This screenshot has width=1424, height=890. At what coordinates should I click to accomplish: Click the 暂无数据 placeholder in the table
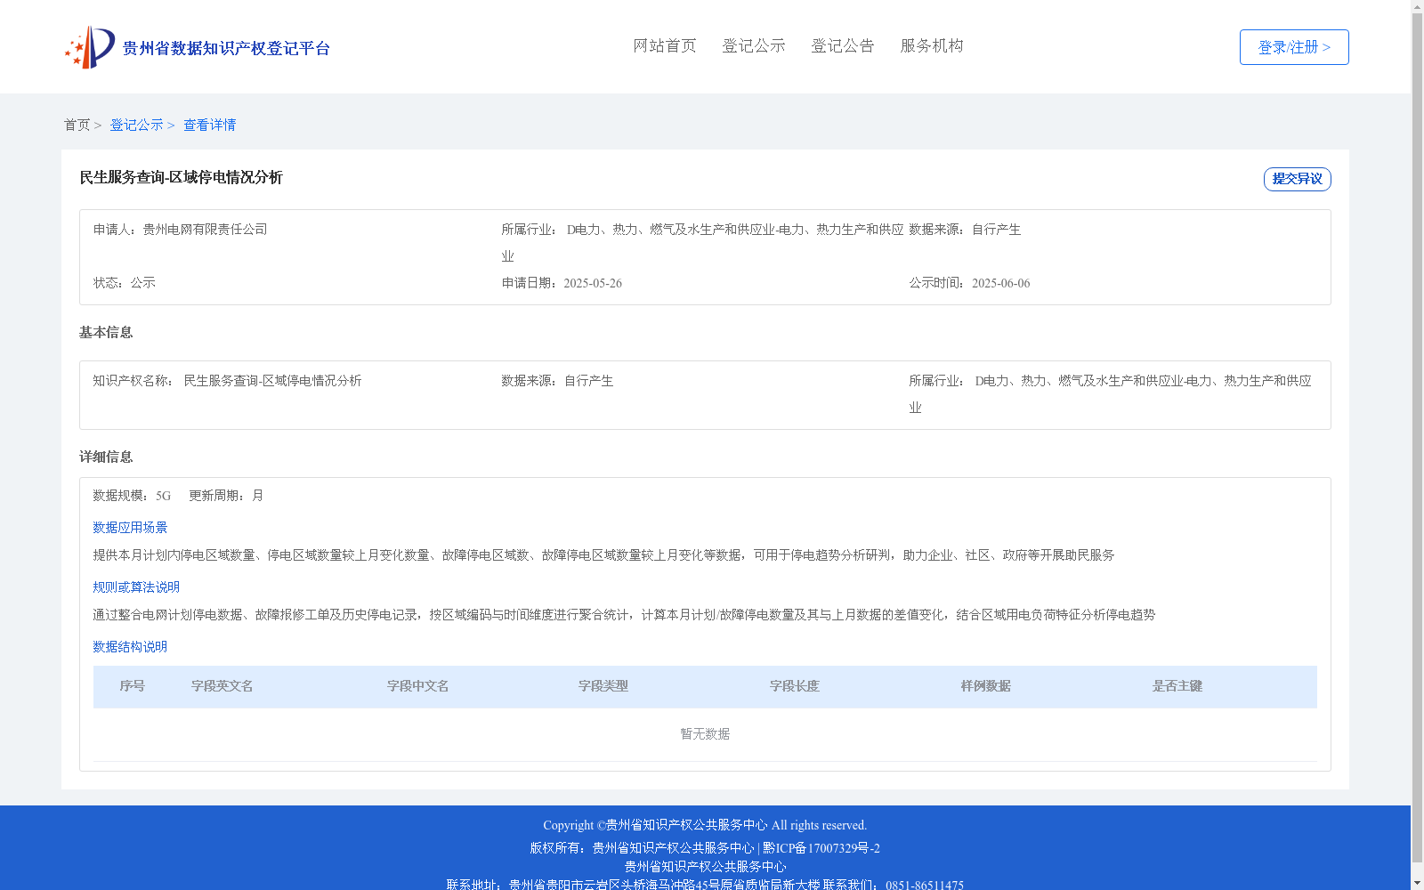703,733
